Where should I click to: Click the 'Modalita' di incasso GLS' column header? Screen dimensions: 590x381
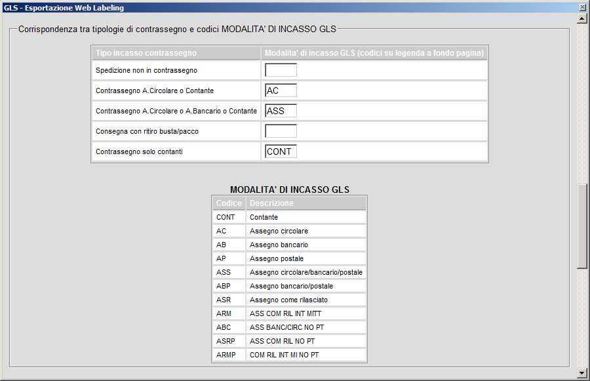click(x=374, y=53)
